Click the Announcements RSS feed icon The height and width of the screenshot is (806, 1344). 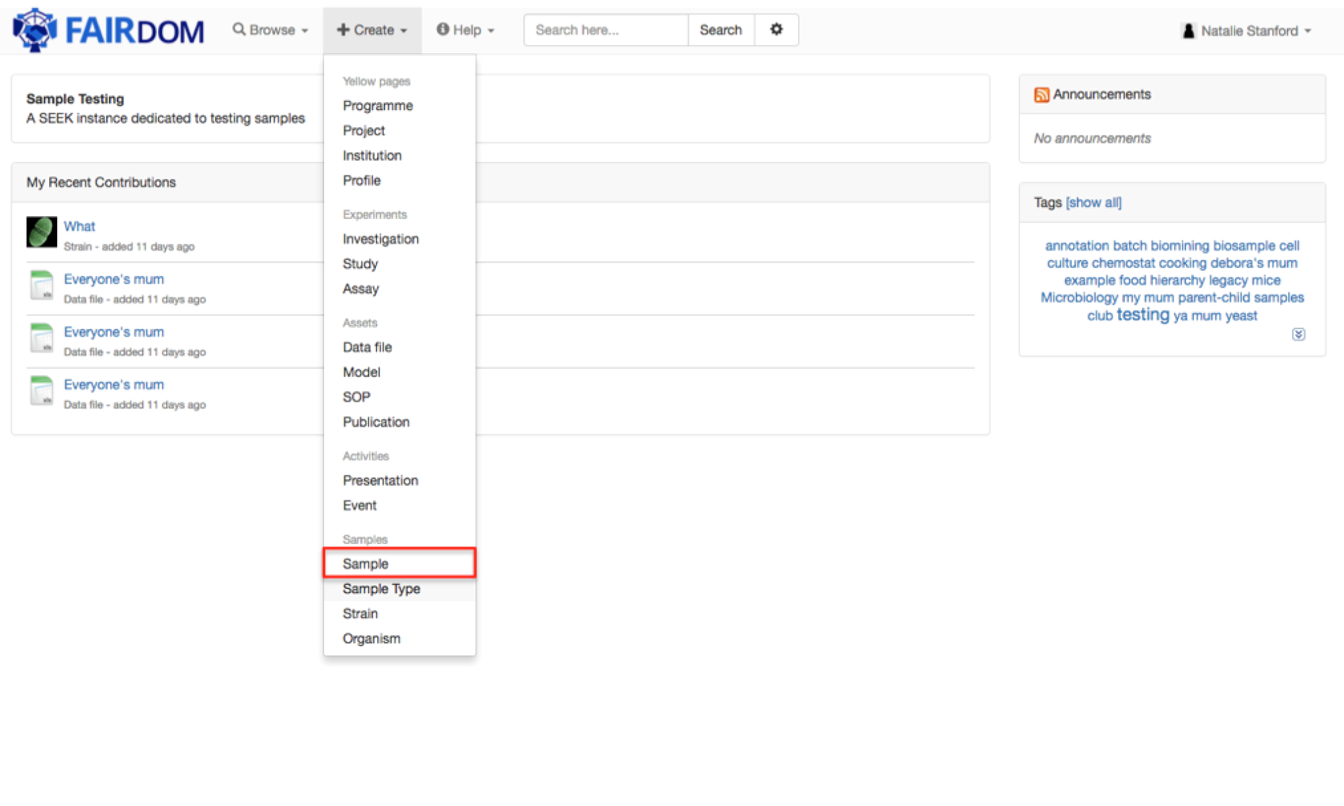click(x=1041, y=95)
